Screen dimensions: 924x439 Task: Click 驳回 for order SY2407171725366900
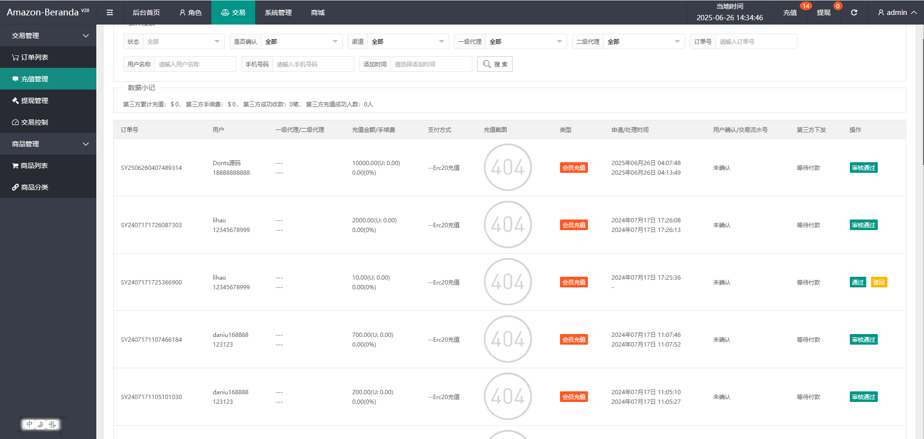[879, 283]
